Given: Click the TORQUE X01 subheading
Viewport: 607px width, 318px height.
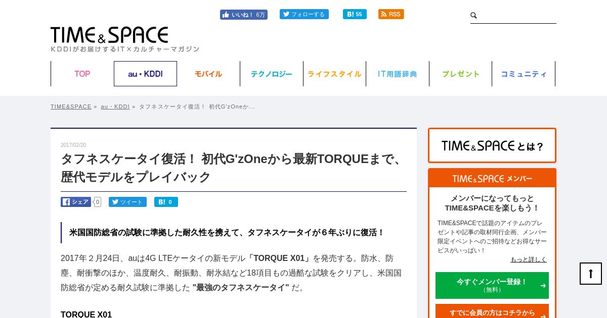Looking at the screenshot, I should click(x=86, y=314).
